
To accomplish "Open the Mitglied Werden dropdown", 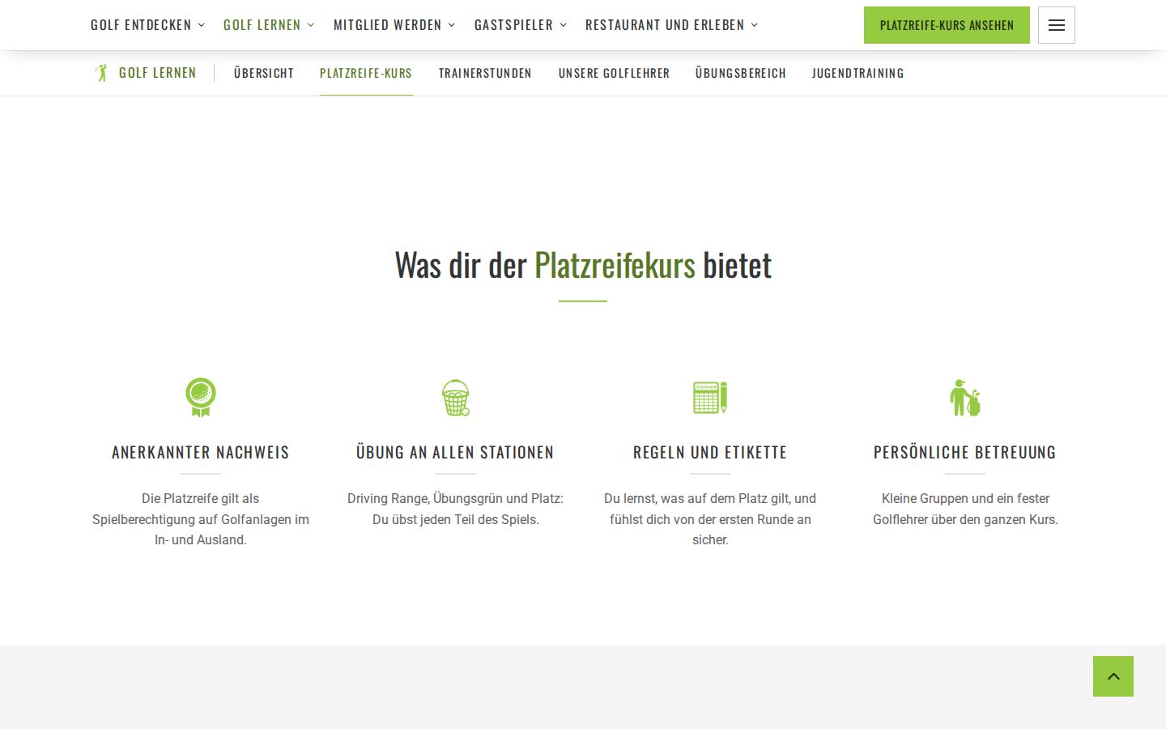I will point(394,25).
